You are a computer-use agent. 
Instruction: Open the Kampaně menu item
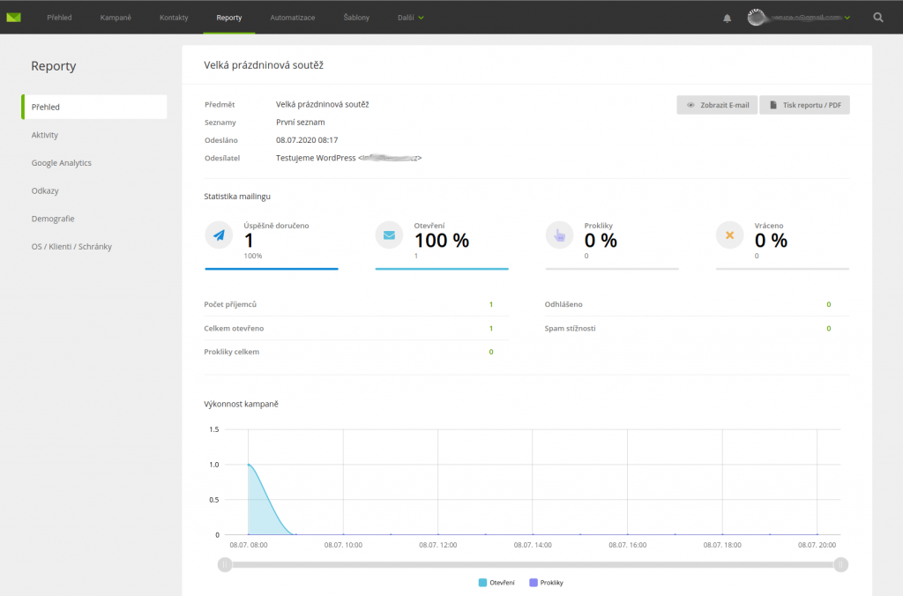tap(116, 18)
